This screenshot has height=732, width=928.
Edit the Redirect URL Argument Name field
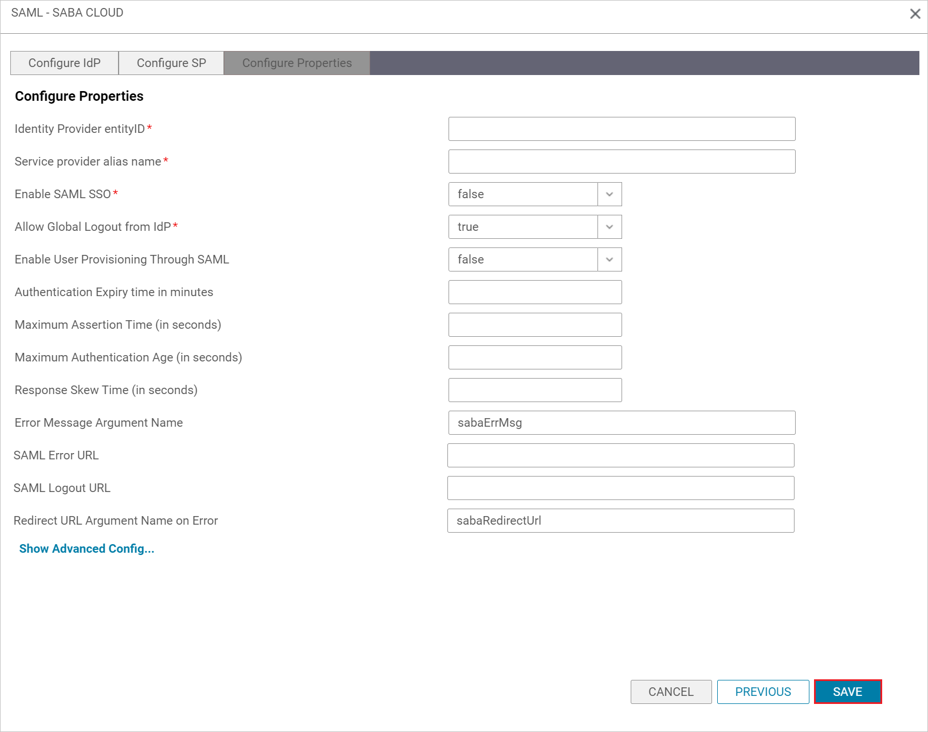click(x=620, y=521)
